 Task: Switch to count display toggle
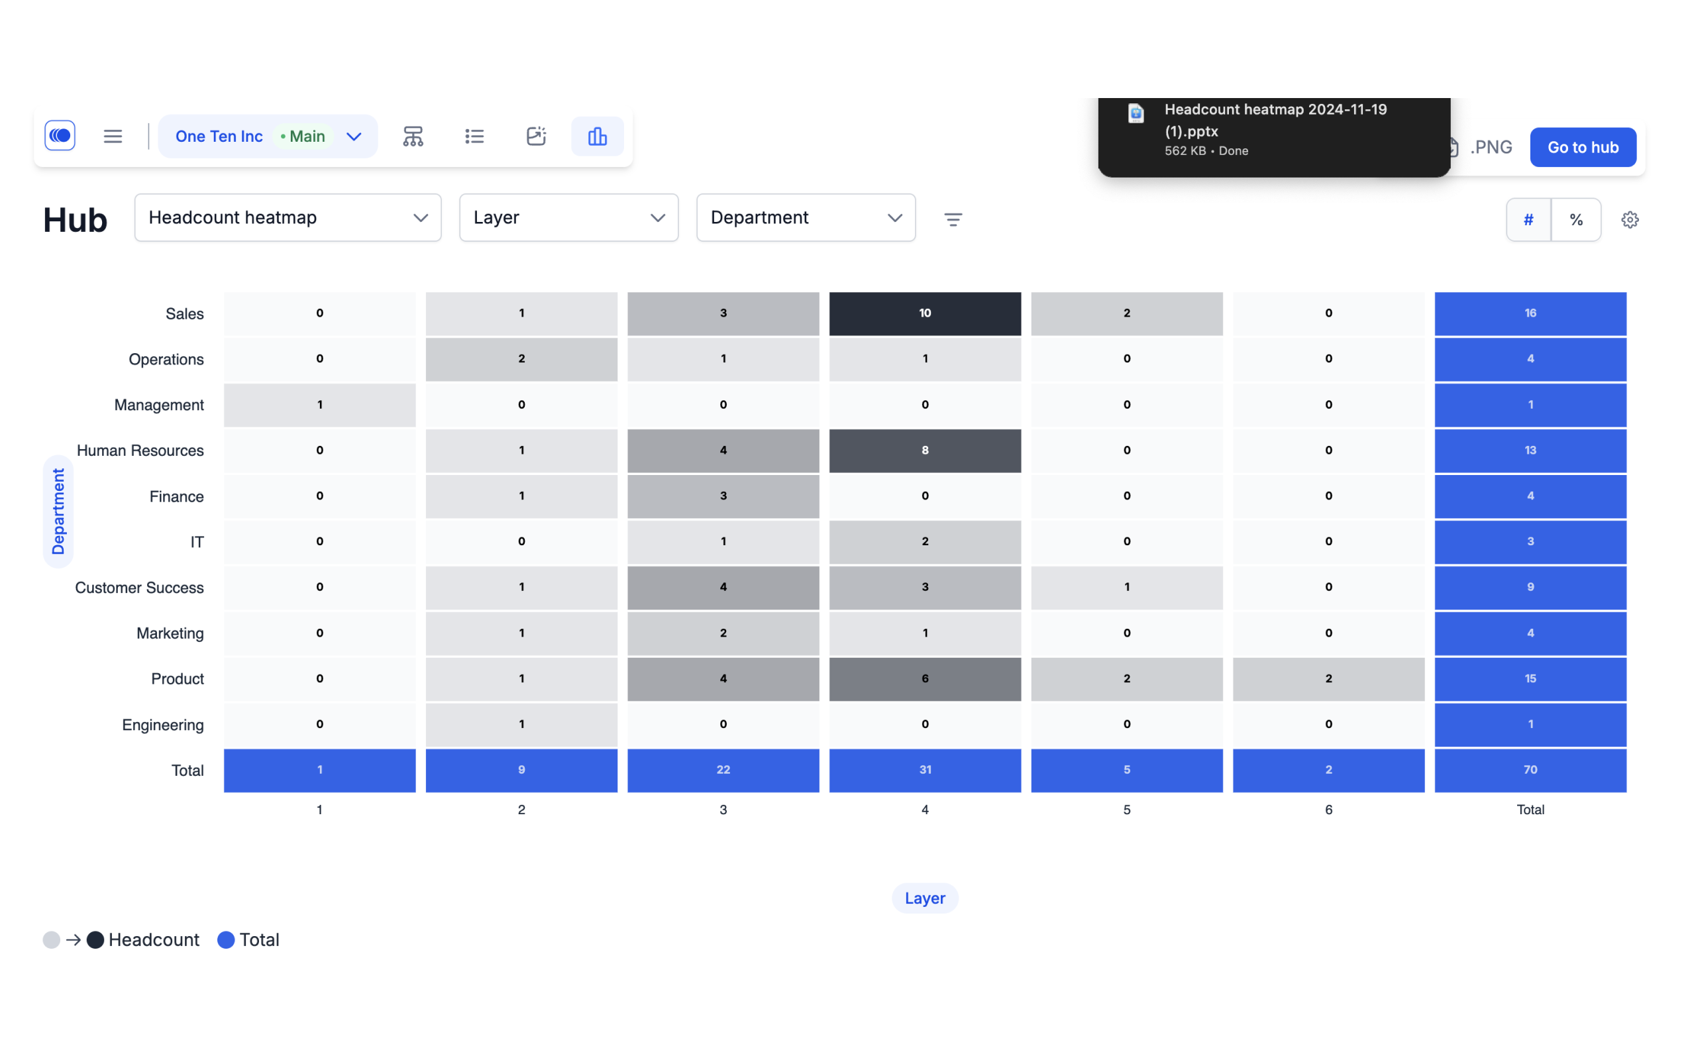coord(1530,220)
